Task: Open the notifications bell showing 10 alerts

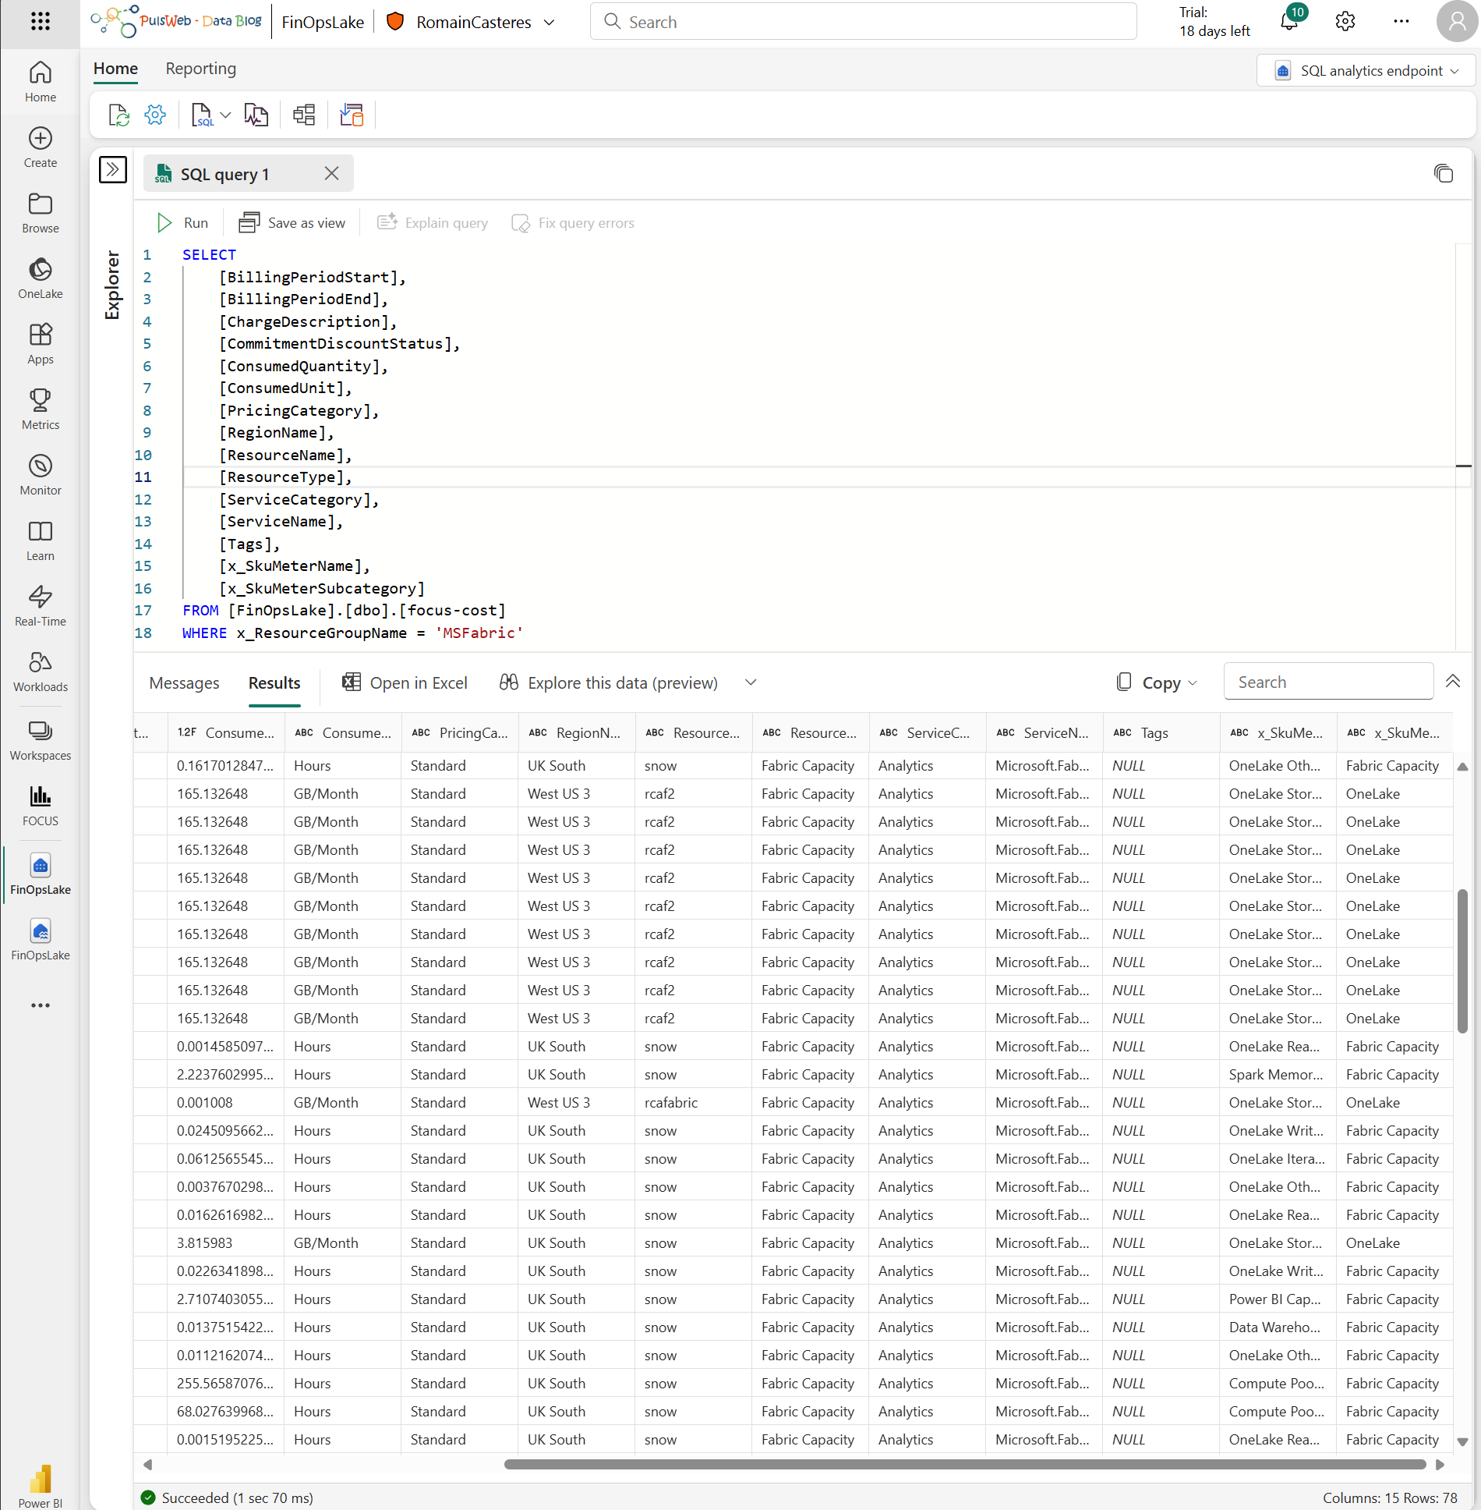Action: [x=1289, y=21]
